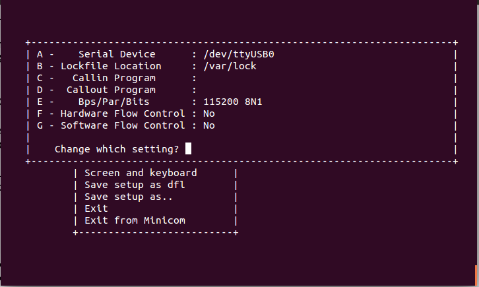The height and width of the screenshot is (287, 479).
Task: Click the Change which setting prompt cursor
Action: pyautogui.click(x=188, y=149)
